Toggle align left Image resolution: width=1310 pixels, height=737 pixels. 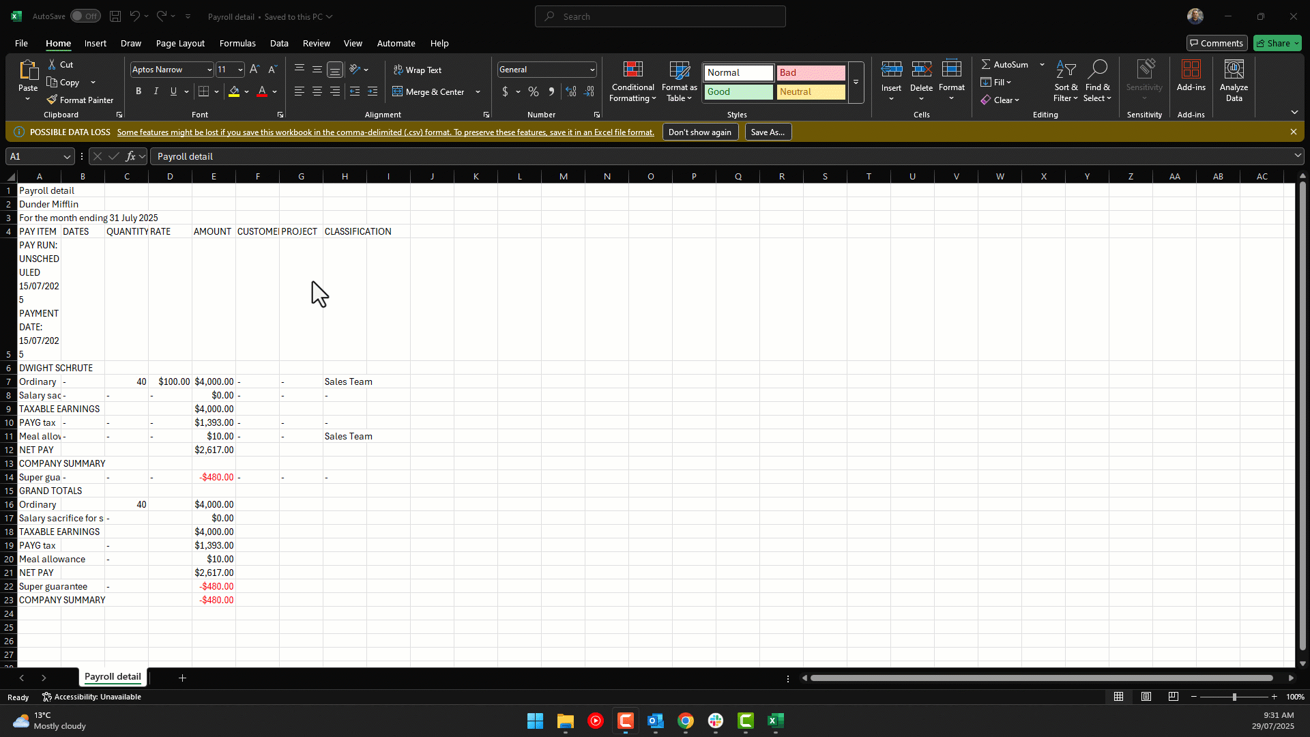300,91
